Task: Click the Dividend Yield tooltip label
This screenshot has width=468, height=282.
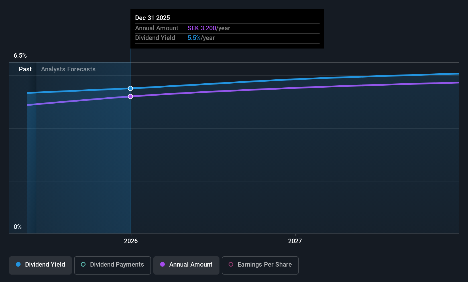Action: pyautogui.click(x=155, y=38)
